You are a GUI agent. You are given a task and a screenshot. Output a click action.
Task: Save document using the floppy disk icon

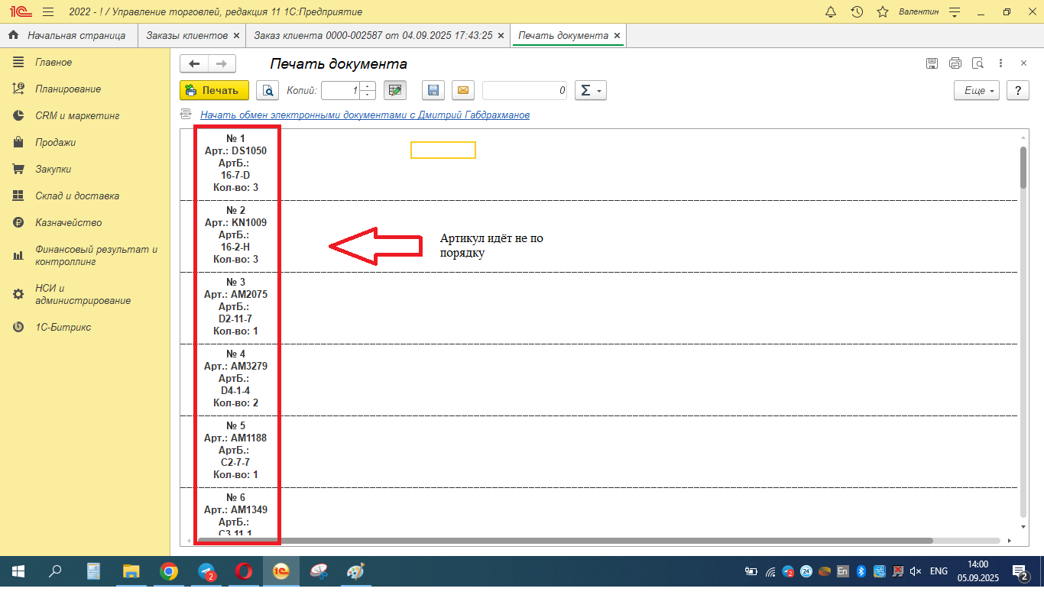(x=433, y=90)
